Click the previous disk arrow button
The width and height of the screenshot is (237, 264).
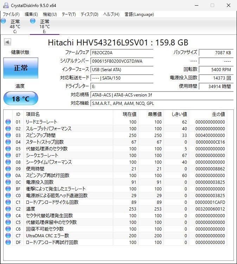click(x=7, y=42)
